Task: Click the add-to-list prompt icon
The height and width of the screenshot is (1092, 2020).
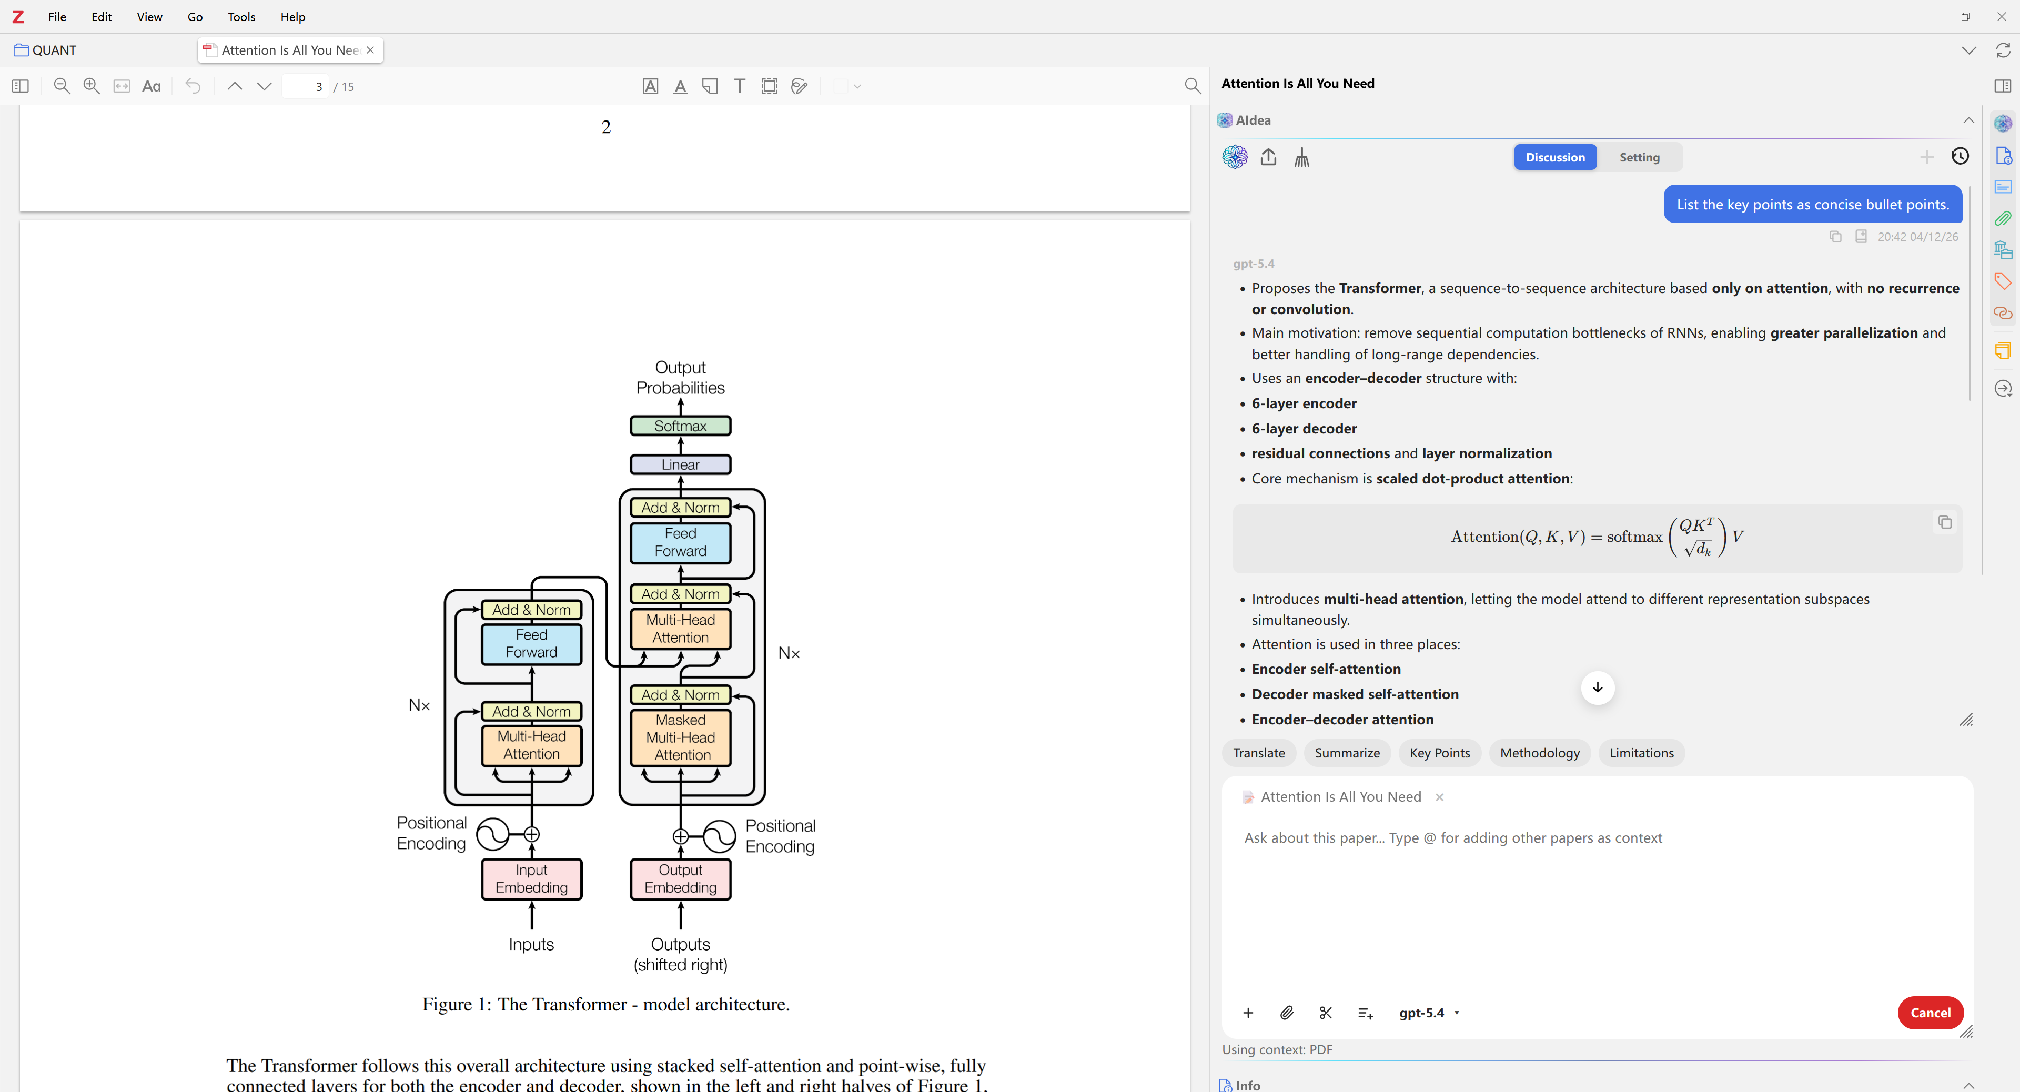Action: click(x=1365, y=1013)
